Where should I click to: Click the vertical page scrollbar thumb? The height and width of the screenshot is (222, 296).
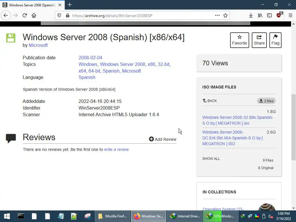pos(293,127)
